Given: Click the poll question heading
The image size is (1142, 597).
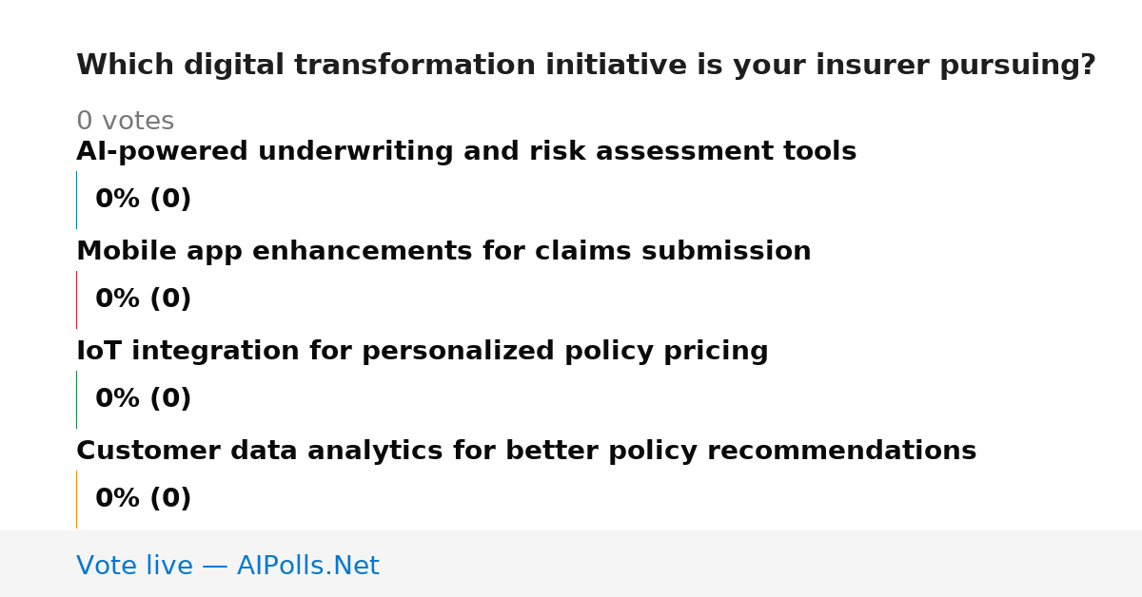Looking at the screenshot, I should 585,66.
